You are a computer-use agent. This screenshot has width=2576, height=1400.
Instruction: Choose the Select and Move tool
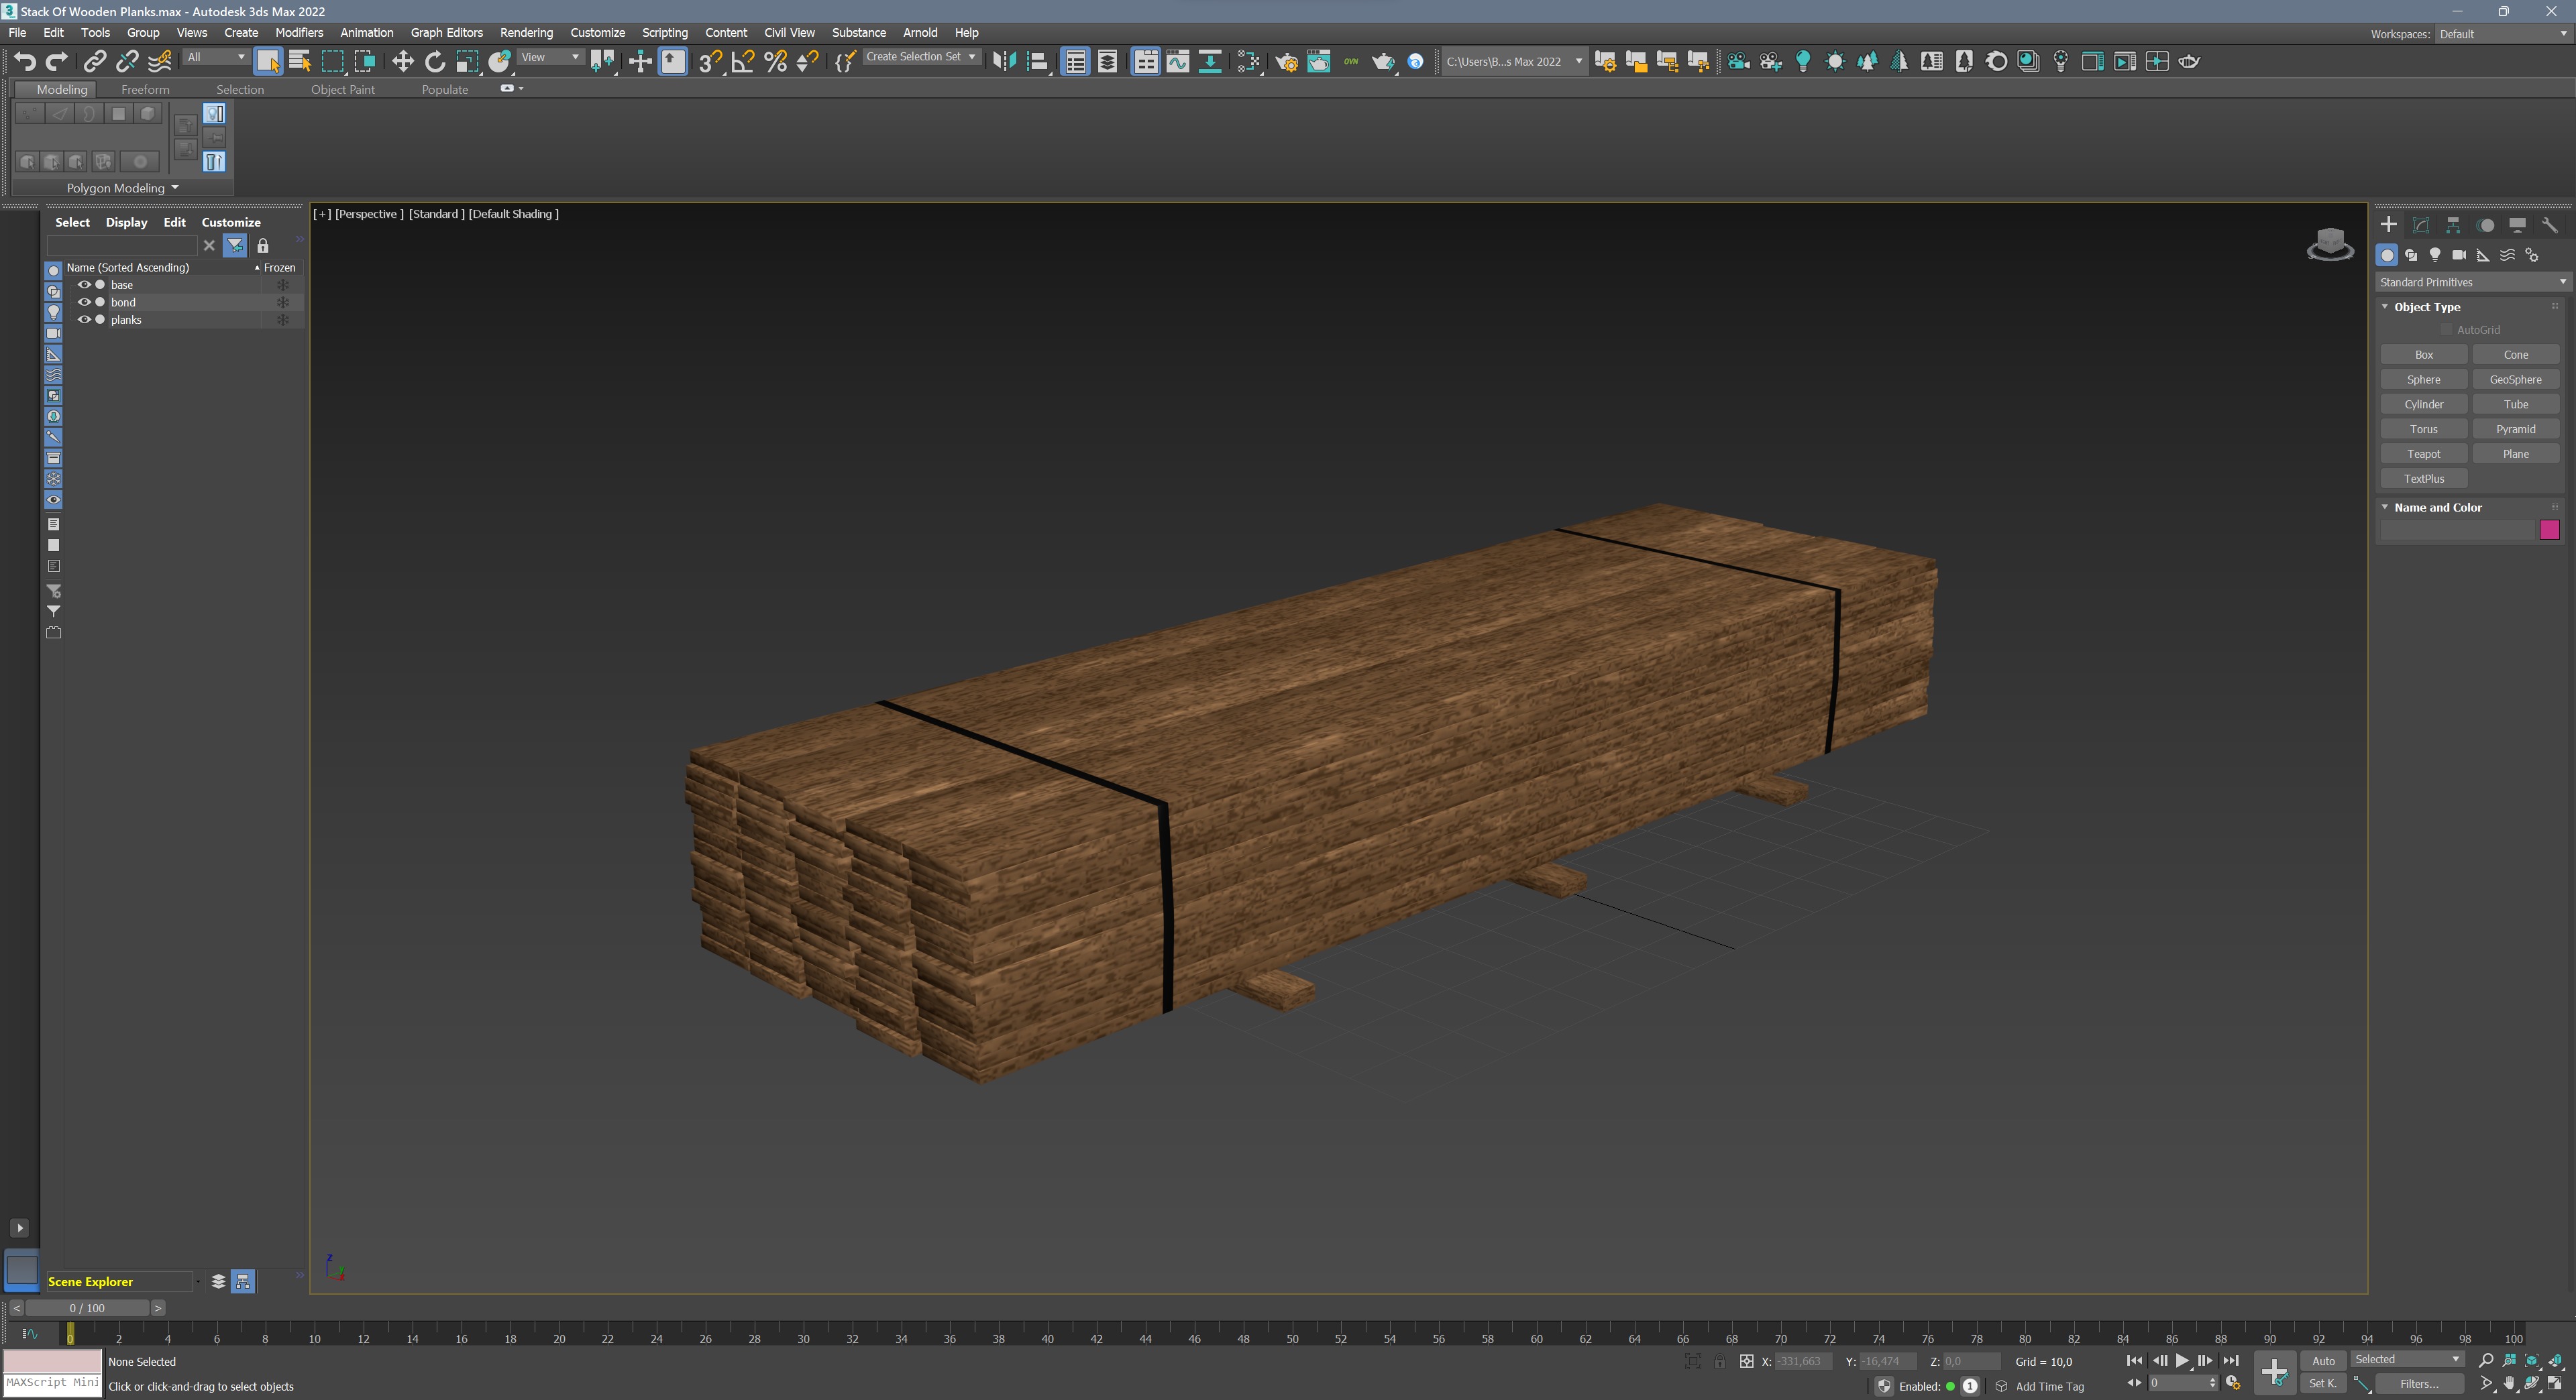point(402,62)
